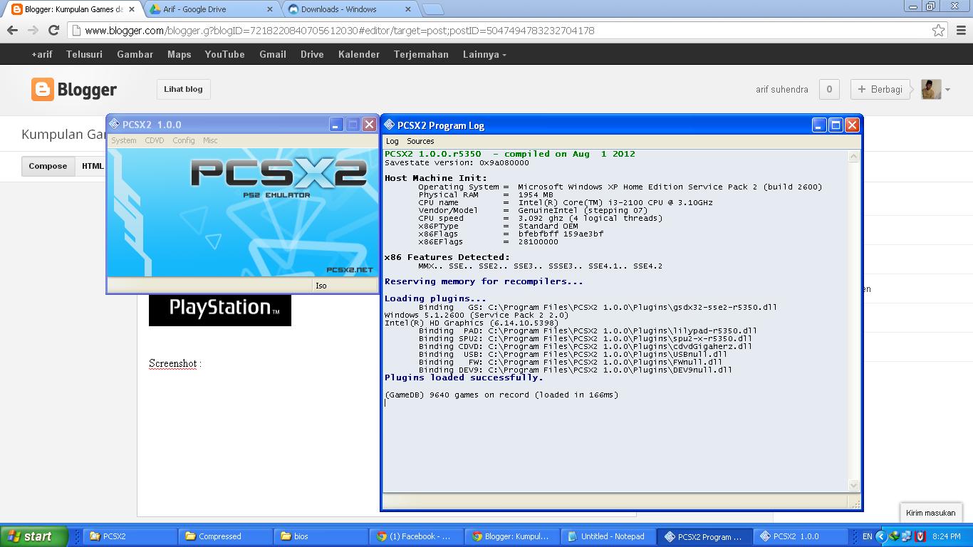Click the orange Blogger logo icon
Viewport: 973px width, 547px height.
(x=43, y=90)
